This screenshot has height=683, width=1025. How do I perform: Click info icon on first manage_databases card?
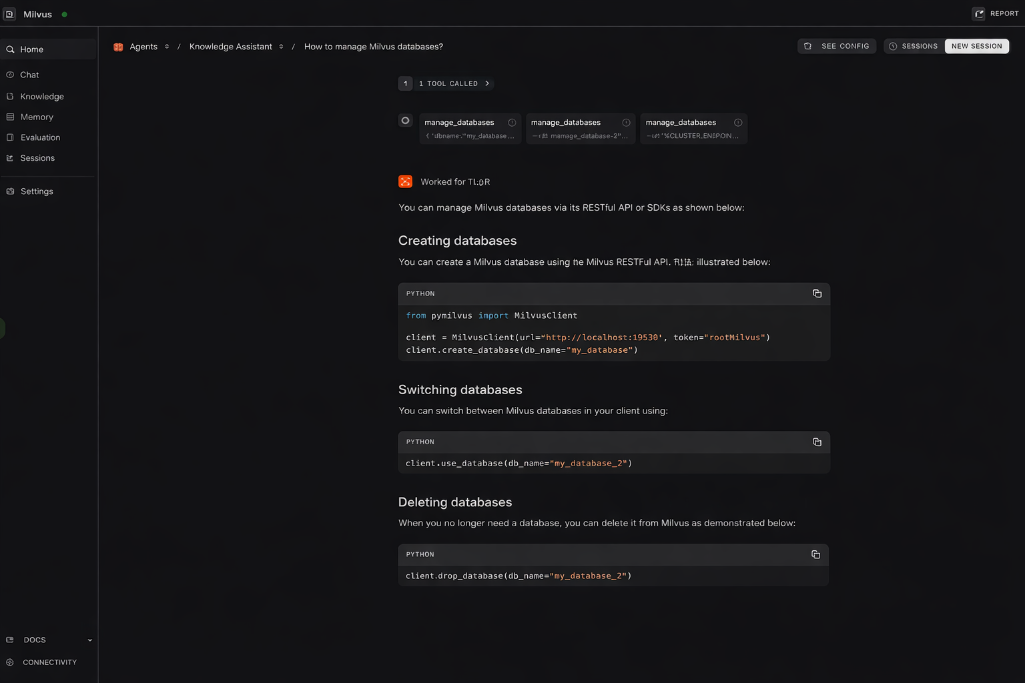512,123
